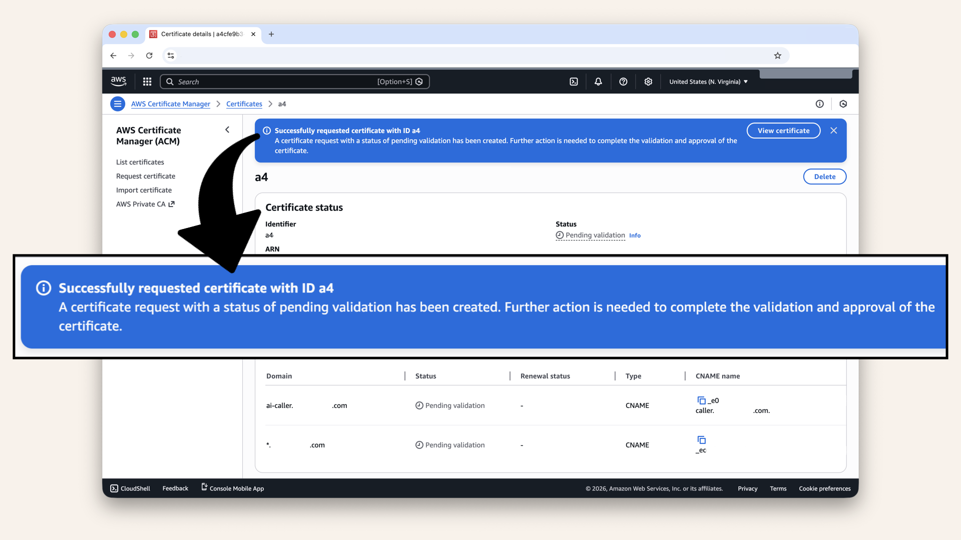This screenshot has width=961, height=540.
Task: Copy the _ec CNAME name for wildcard domain
Action: point(701,440)
